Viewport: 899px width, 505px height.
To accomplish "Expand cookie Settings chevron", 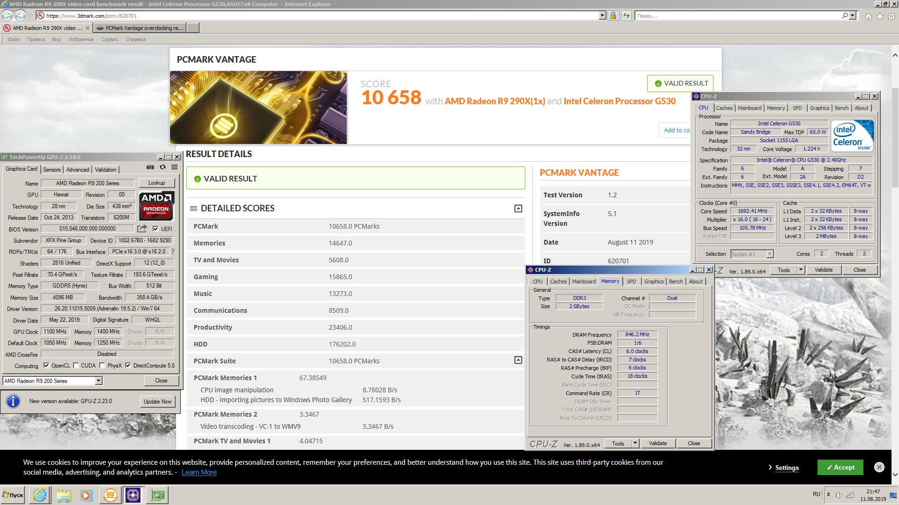I will [770, 467].
